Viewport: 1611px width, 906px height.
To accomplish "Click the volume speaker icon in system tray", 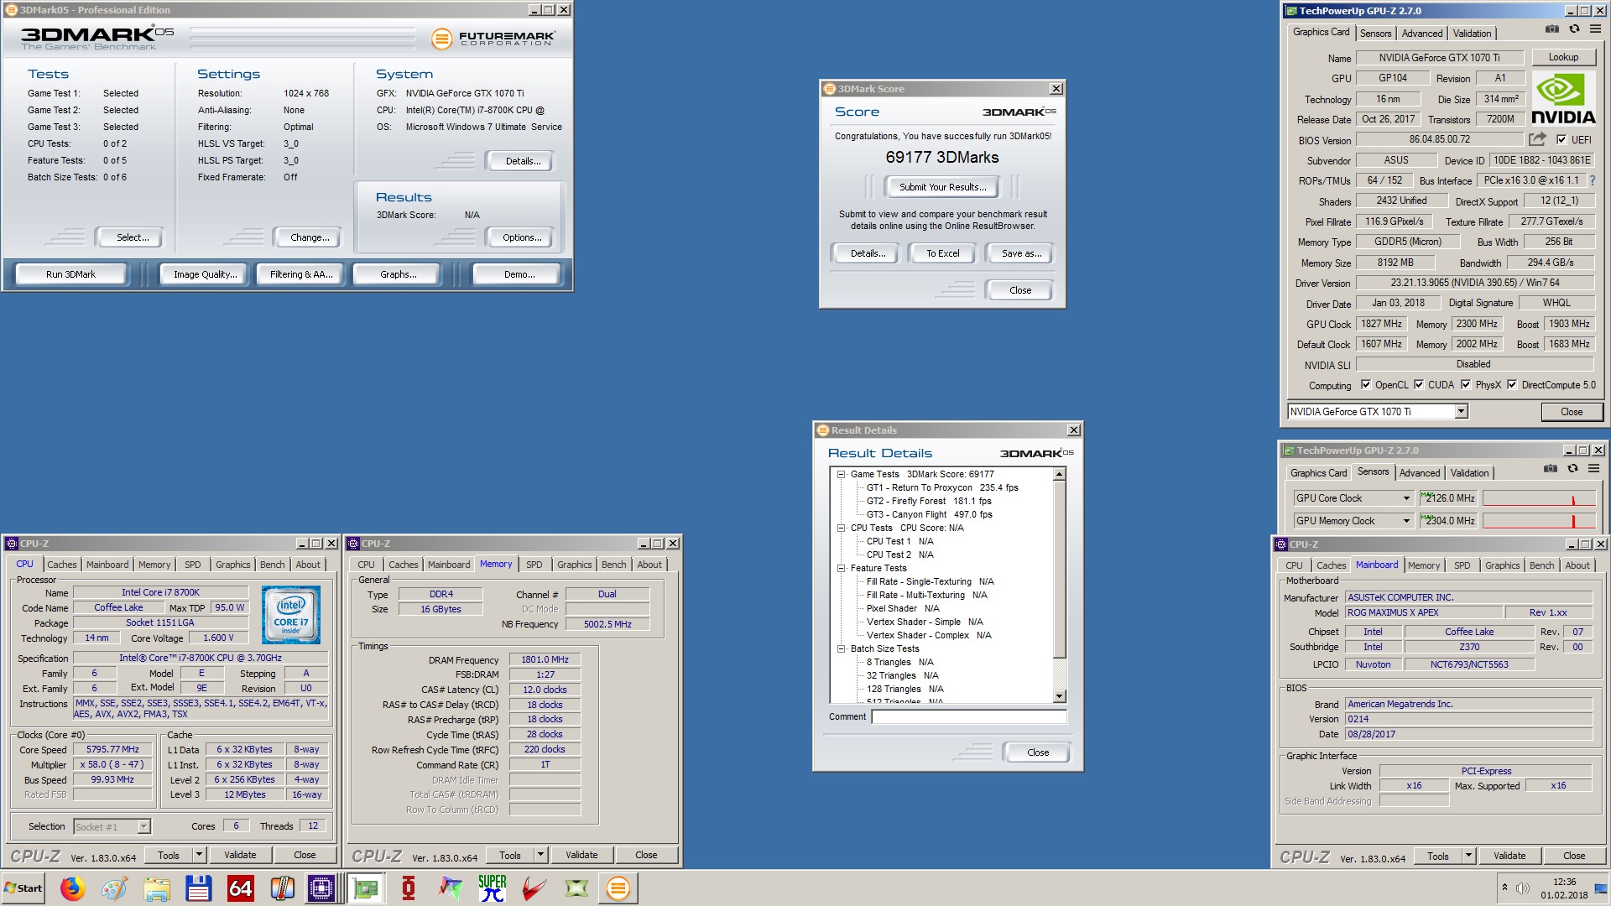I will click(1523, 888).
